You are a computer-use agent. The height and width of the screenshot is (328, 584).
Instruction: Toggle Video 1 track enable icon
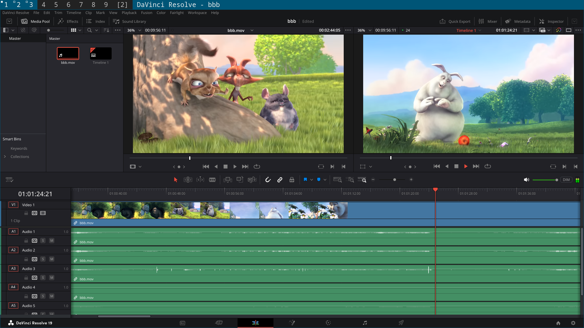pos(43,213)
